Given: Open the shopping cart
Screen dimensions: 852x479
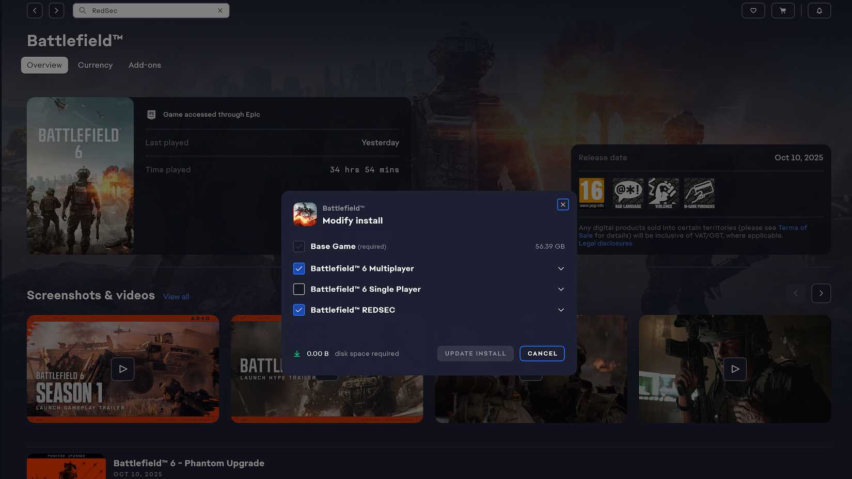Looking at the screenshot, I should pos(783,10).
